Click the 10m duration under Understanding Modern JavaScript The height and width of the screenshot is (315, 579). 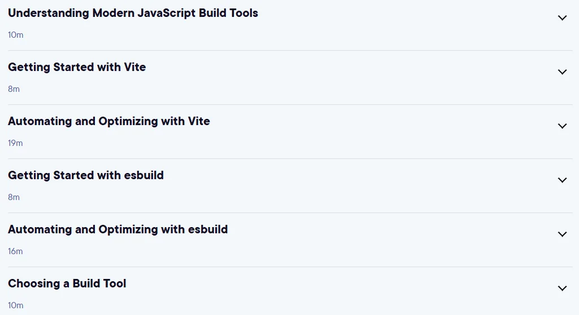coord(15,35)
